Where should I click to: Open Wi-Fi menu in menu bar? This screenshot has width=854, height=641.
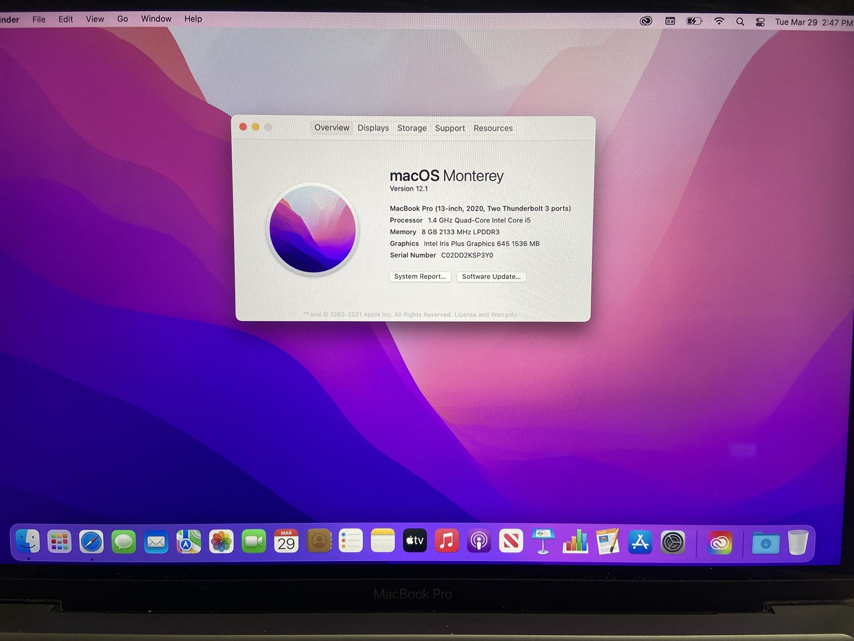click(719, 21)
